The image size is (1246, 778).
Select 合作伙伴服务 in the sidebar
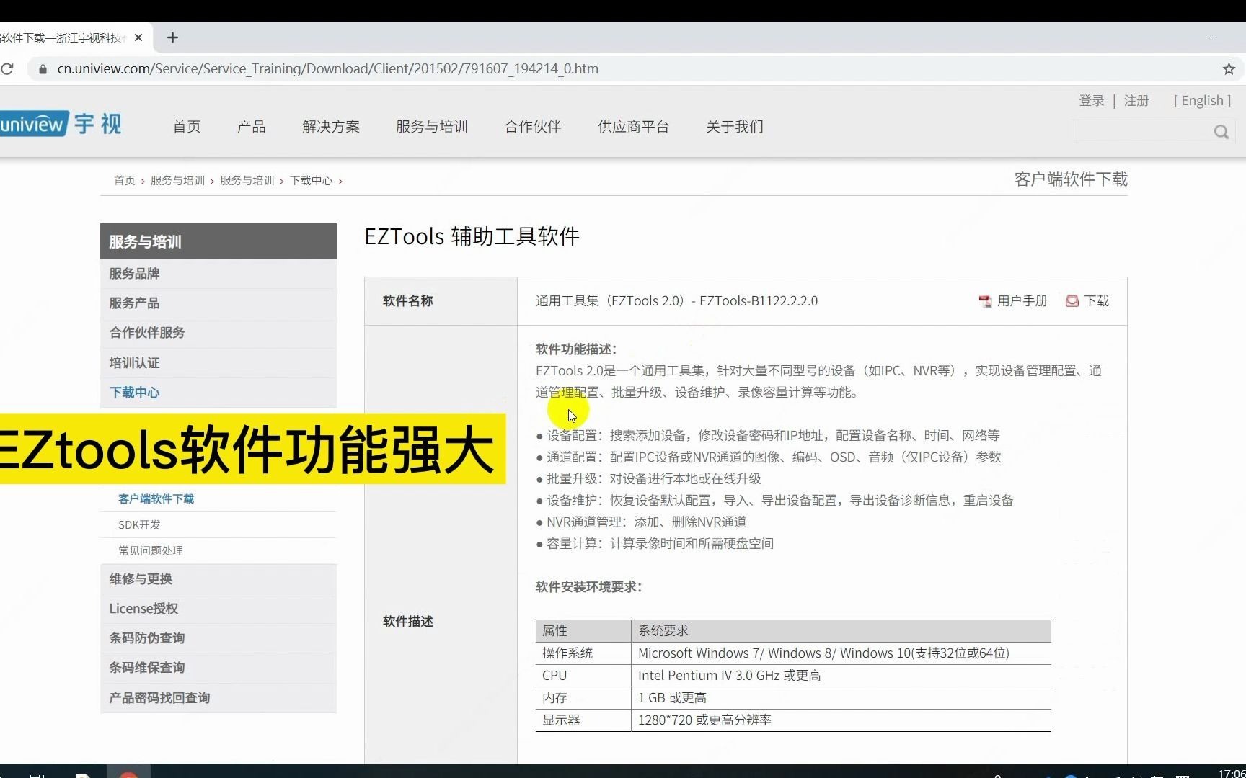218,333
